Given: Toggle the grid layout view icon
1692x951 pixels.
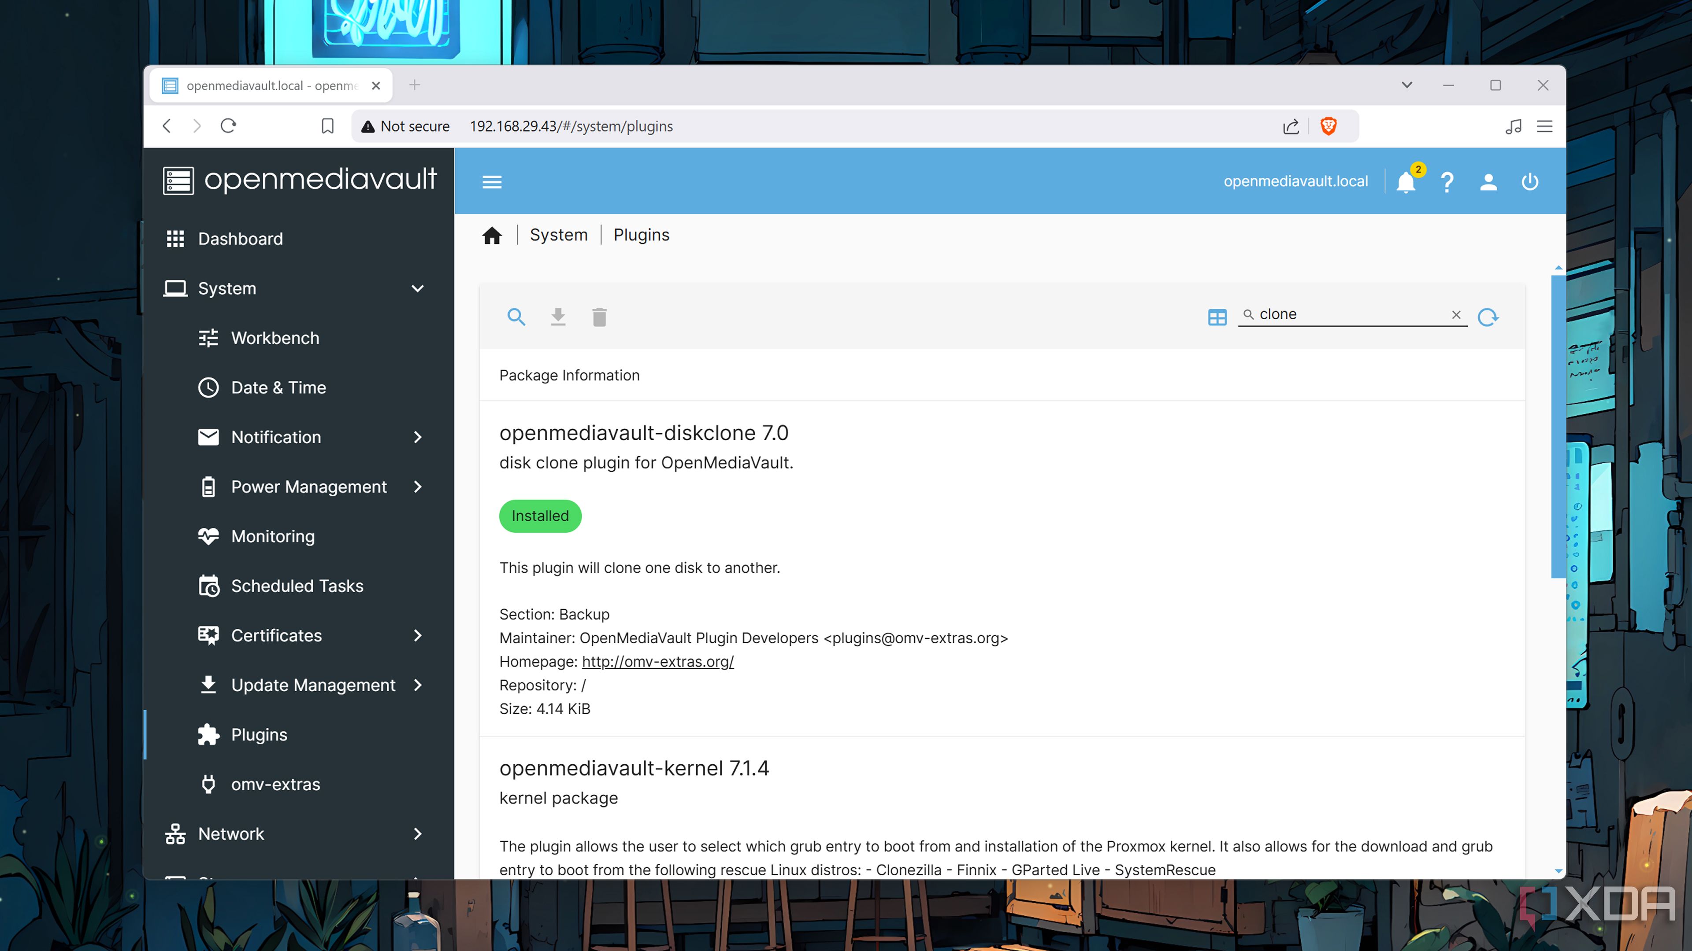Looking at the screenshot, I should coord(1217,317).
